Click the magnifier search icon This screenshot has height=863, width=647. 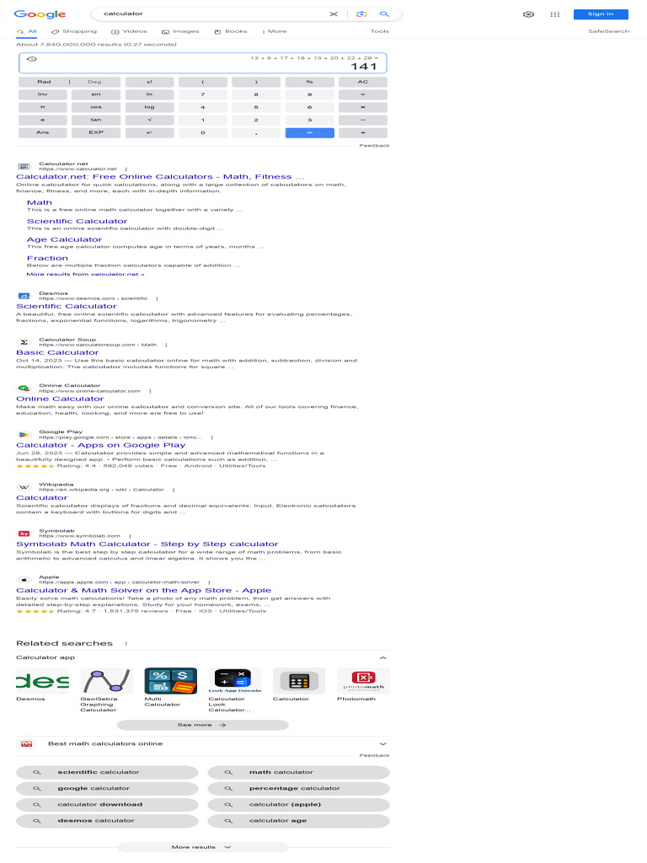(x=384, y=13)
